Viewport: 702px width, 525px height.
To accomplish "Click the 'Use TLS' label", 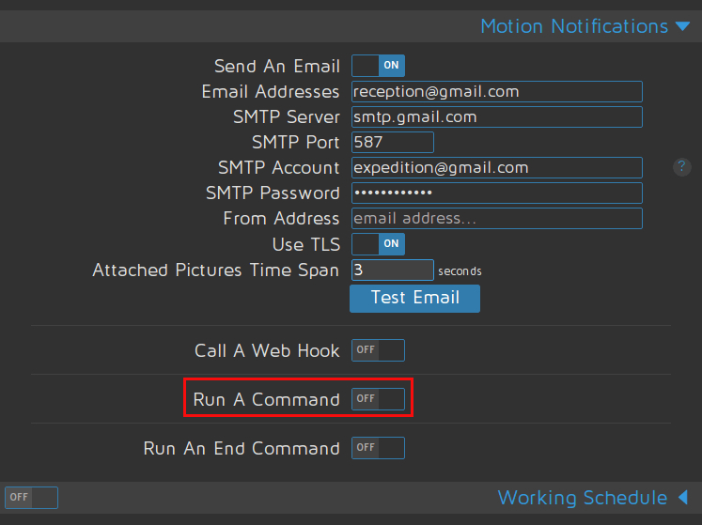I will coord(306,244).
